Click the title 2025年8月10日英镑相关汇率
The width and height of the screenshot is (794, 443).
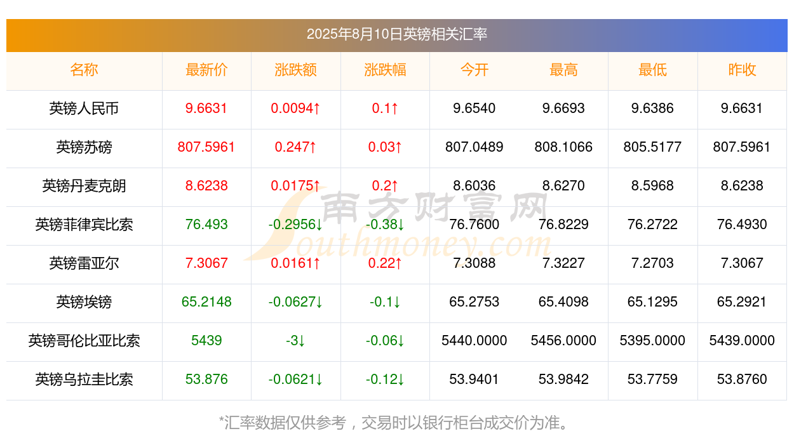click(397, 34)
